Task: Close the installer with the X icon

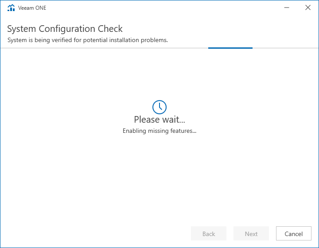Action: 308,8
